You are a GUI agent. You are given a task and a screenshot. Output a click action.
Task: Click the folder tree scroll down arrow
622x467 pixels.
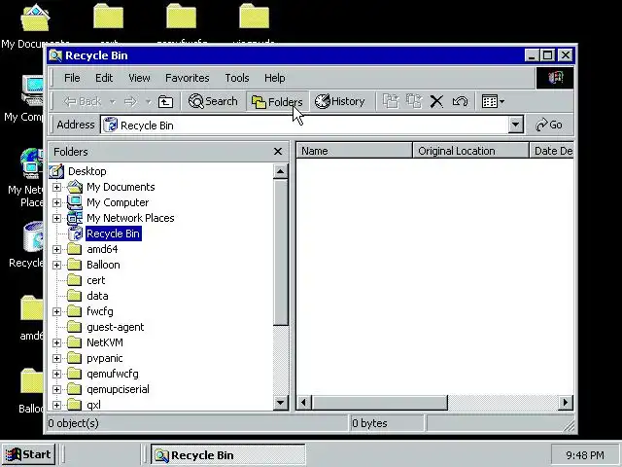point(281,403)
